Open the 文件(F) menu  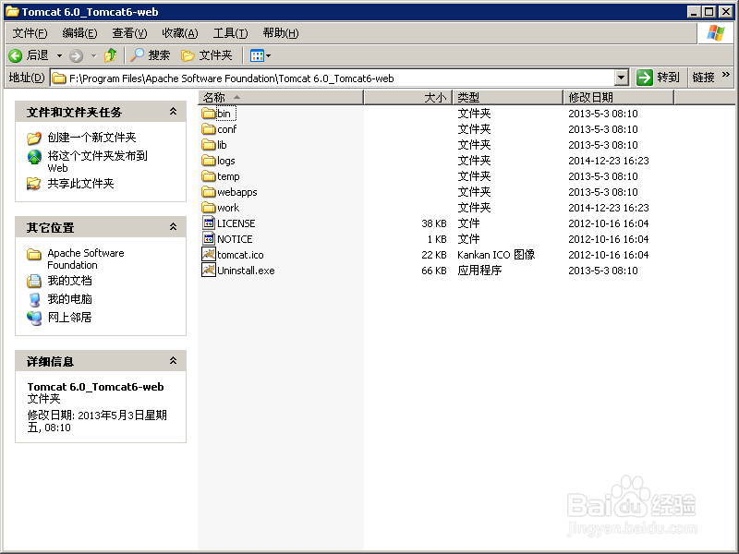coord(30,33)
